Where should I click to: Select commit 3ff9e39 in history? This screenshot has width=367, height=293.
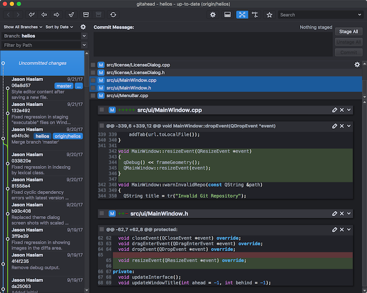42,239
